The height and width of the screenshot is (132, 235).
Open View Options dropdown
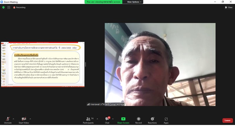pos(134,2)
